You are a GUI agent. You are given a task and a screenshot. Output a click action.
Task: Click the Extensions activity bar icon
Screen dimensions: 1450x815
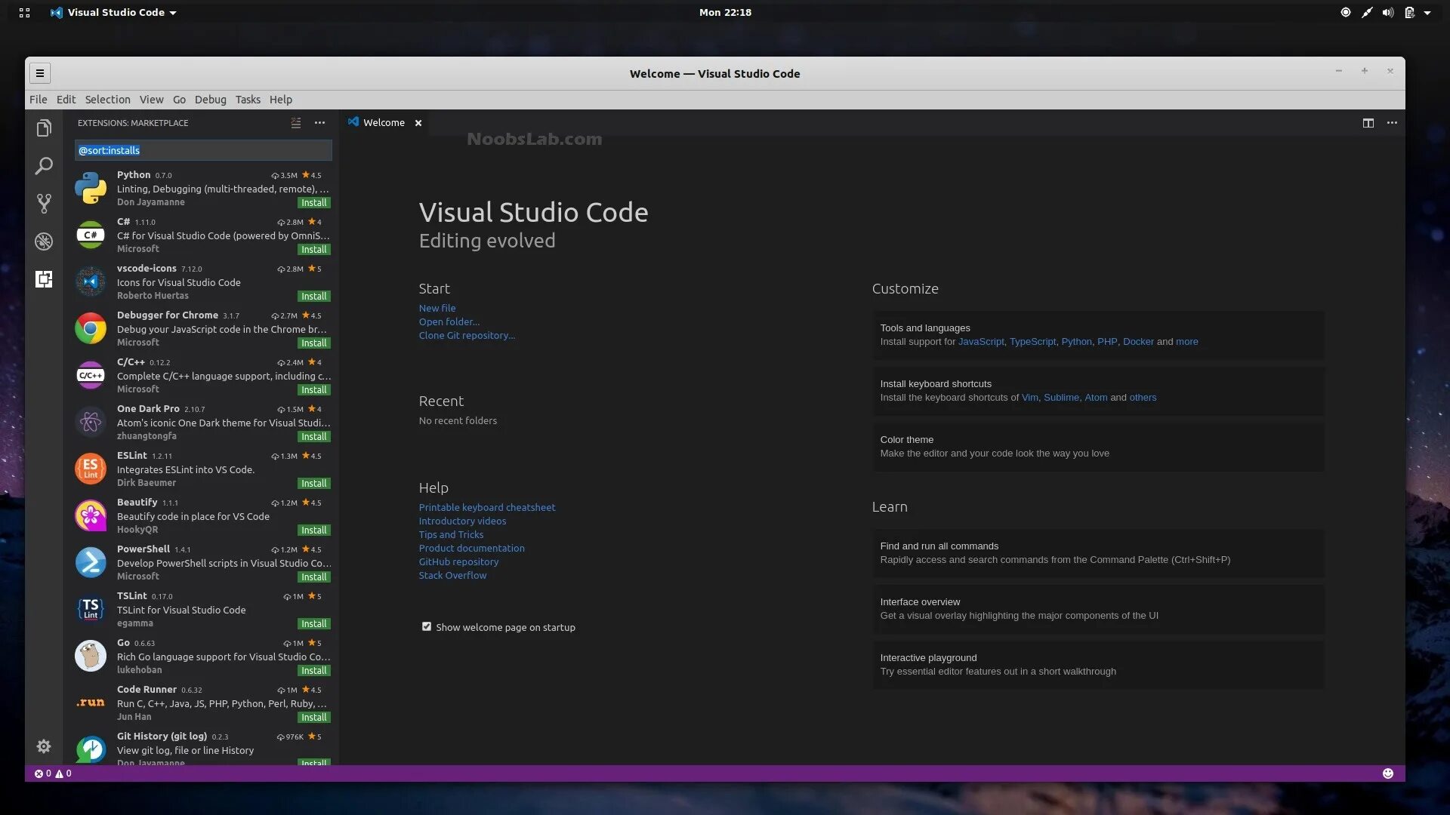pyautogui.click(x=44, y=279)
